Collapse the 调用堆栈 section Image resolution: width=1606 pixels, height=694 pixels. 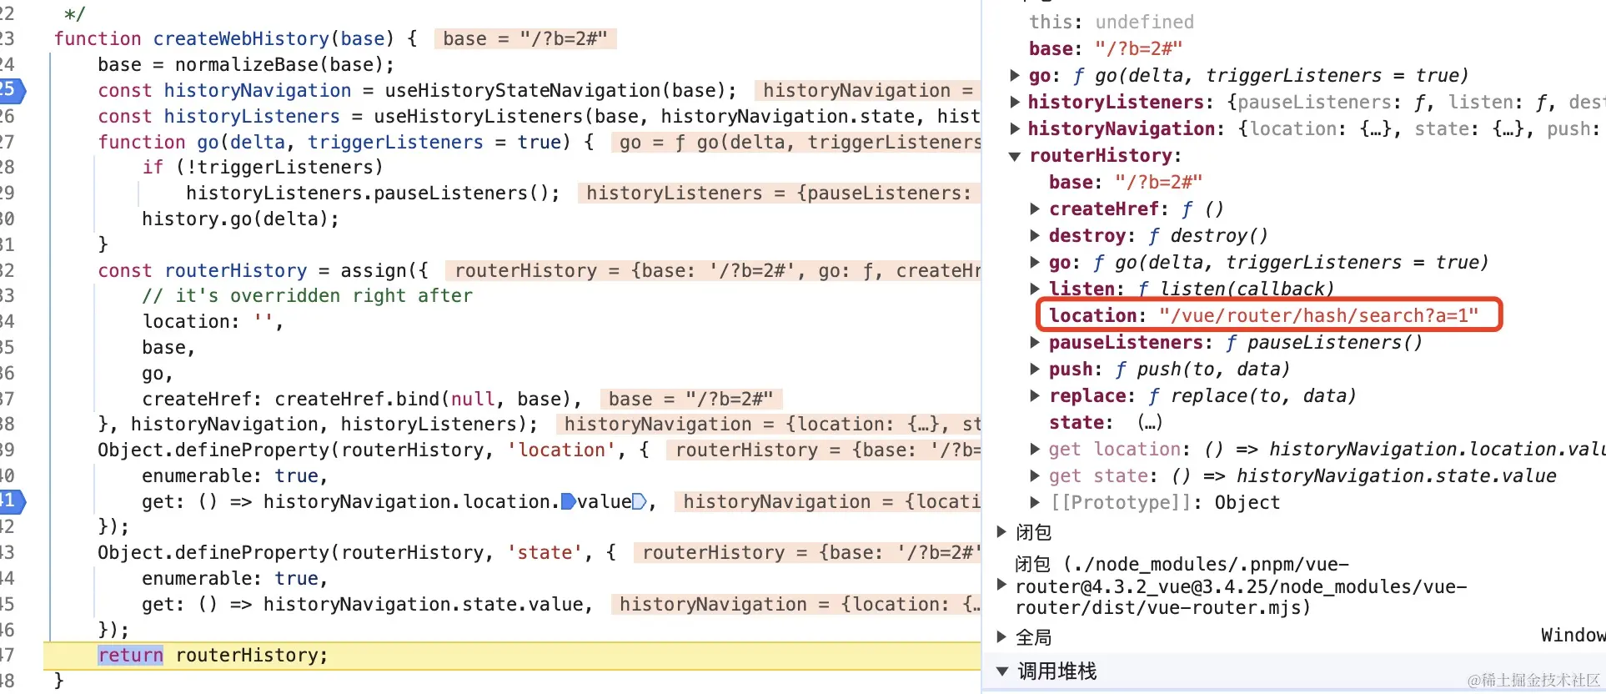pos(1002,671)
